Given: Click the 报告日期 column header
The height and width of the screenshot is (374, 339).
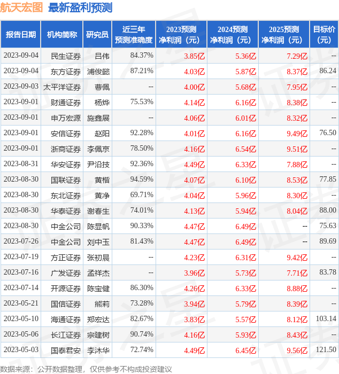Looking at the screenshot, I should pos(21,34).
